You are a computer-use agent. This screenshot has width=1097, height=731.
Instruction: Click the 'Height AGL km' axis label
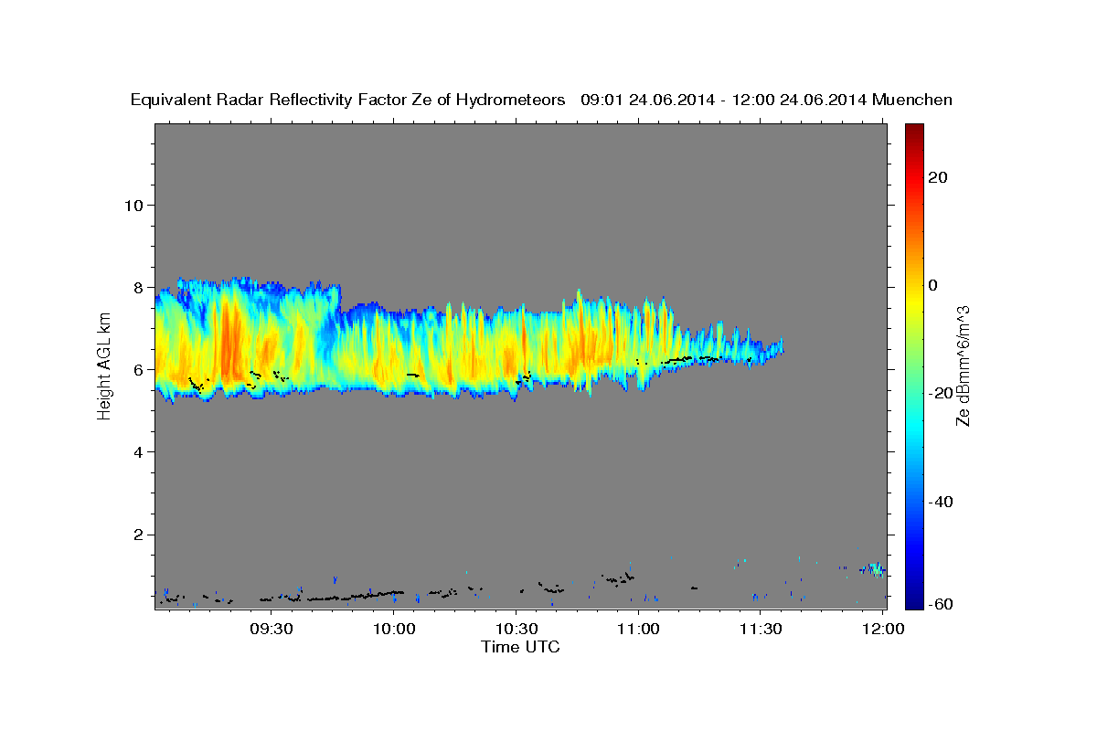[105, 365]
